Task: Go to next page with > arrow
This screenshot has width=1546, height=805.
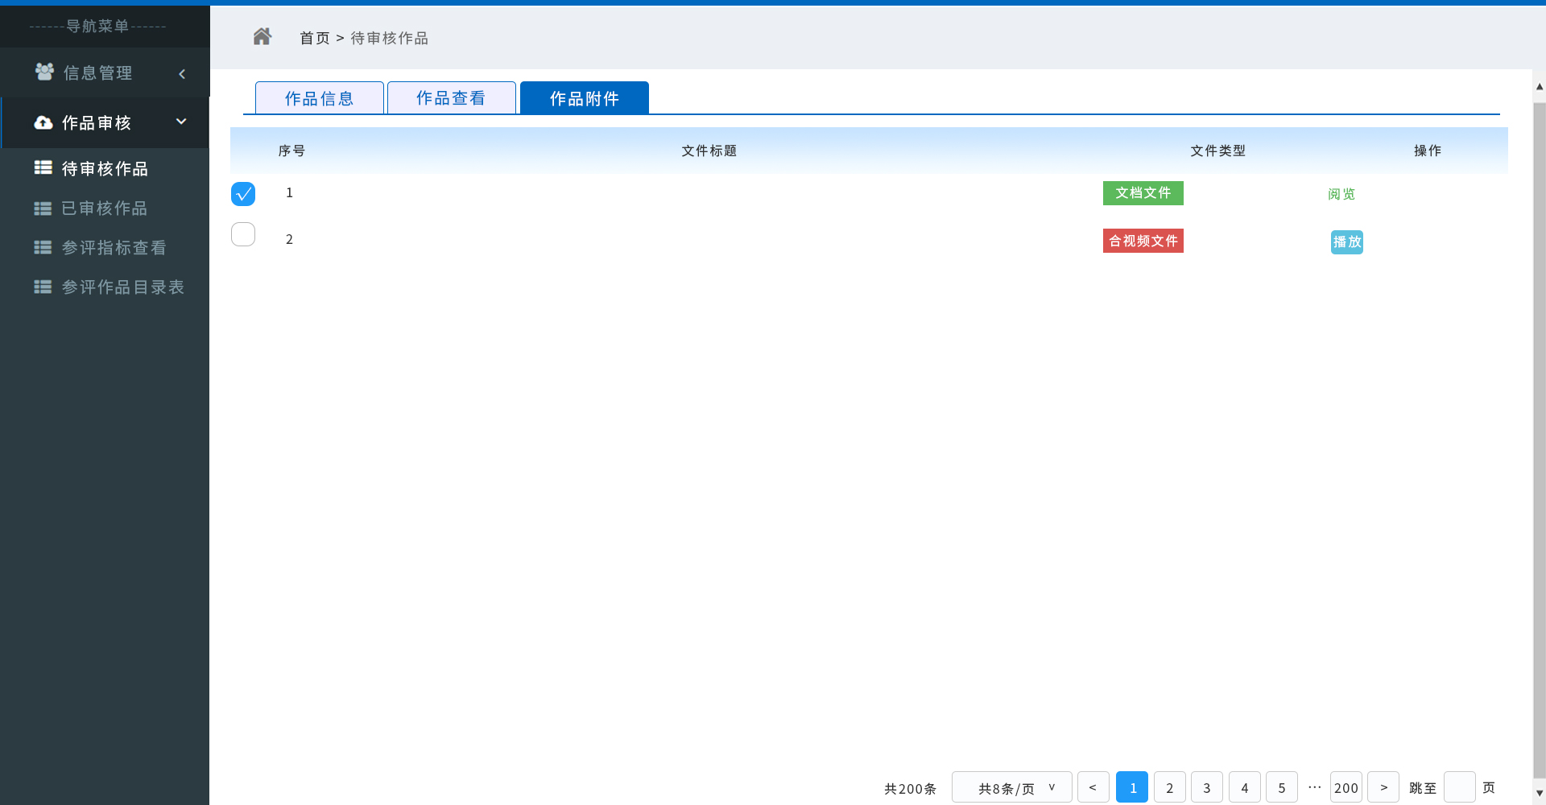Action: pyautogui.click(x=1383, y=787)
